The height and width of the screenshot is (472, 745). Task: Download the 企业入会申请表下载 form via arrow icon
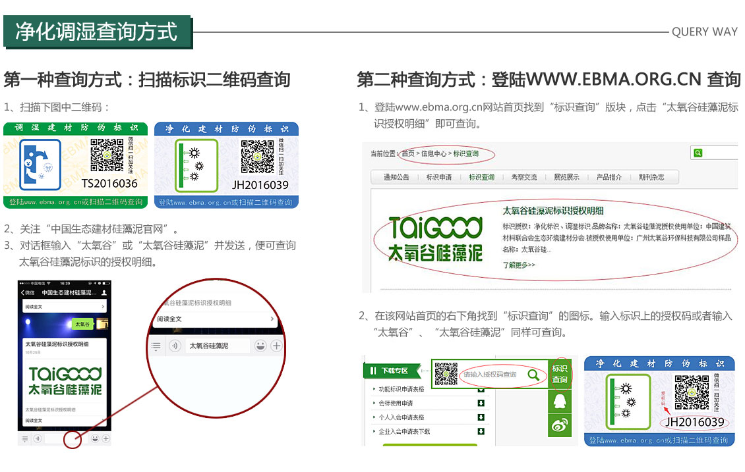click(481, 431)
